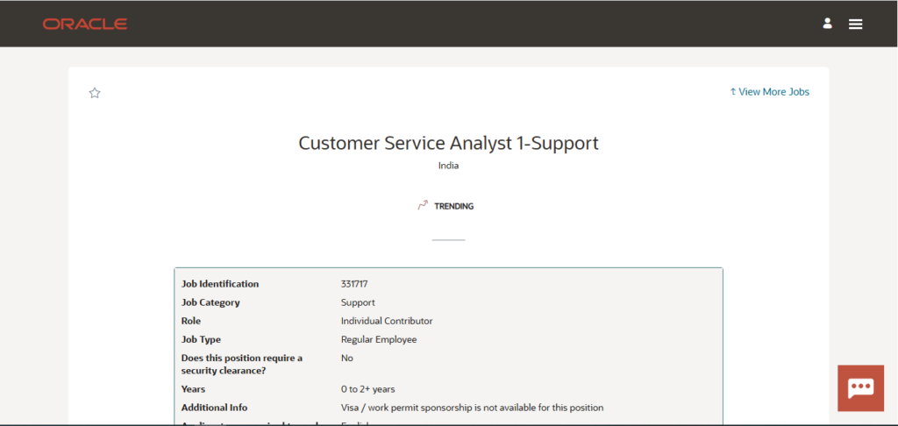Select the 0 to 2+ years value
This screenshot has width=898, height=426.
367,389
